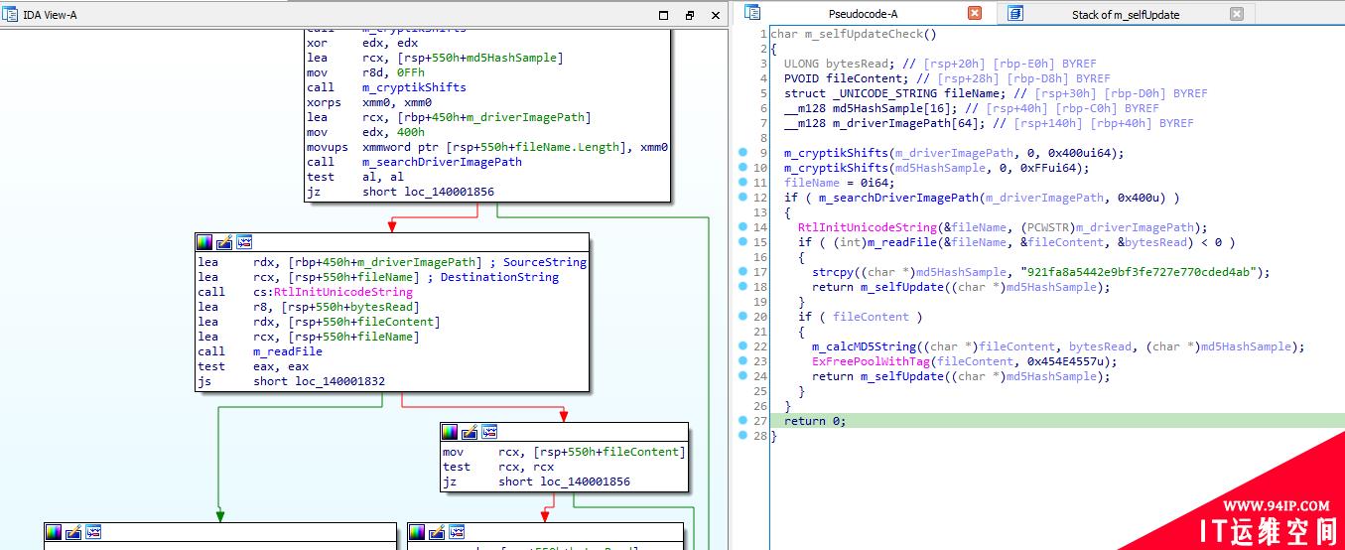Set color of node under the green arrowhead
This screenshot has height=550, width=1345.
coord(54,532)
